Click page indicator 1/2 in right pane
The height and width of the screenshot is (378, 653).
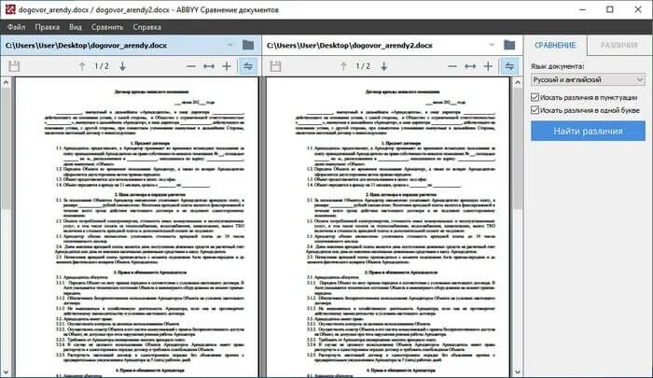[x=363, y=66]
